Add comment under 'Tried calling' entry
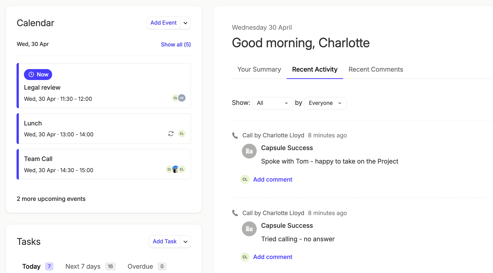 (273, 257)
